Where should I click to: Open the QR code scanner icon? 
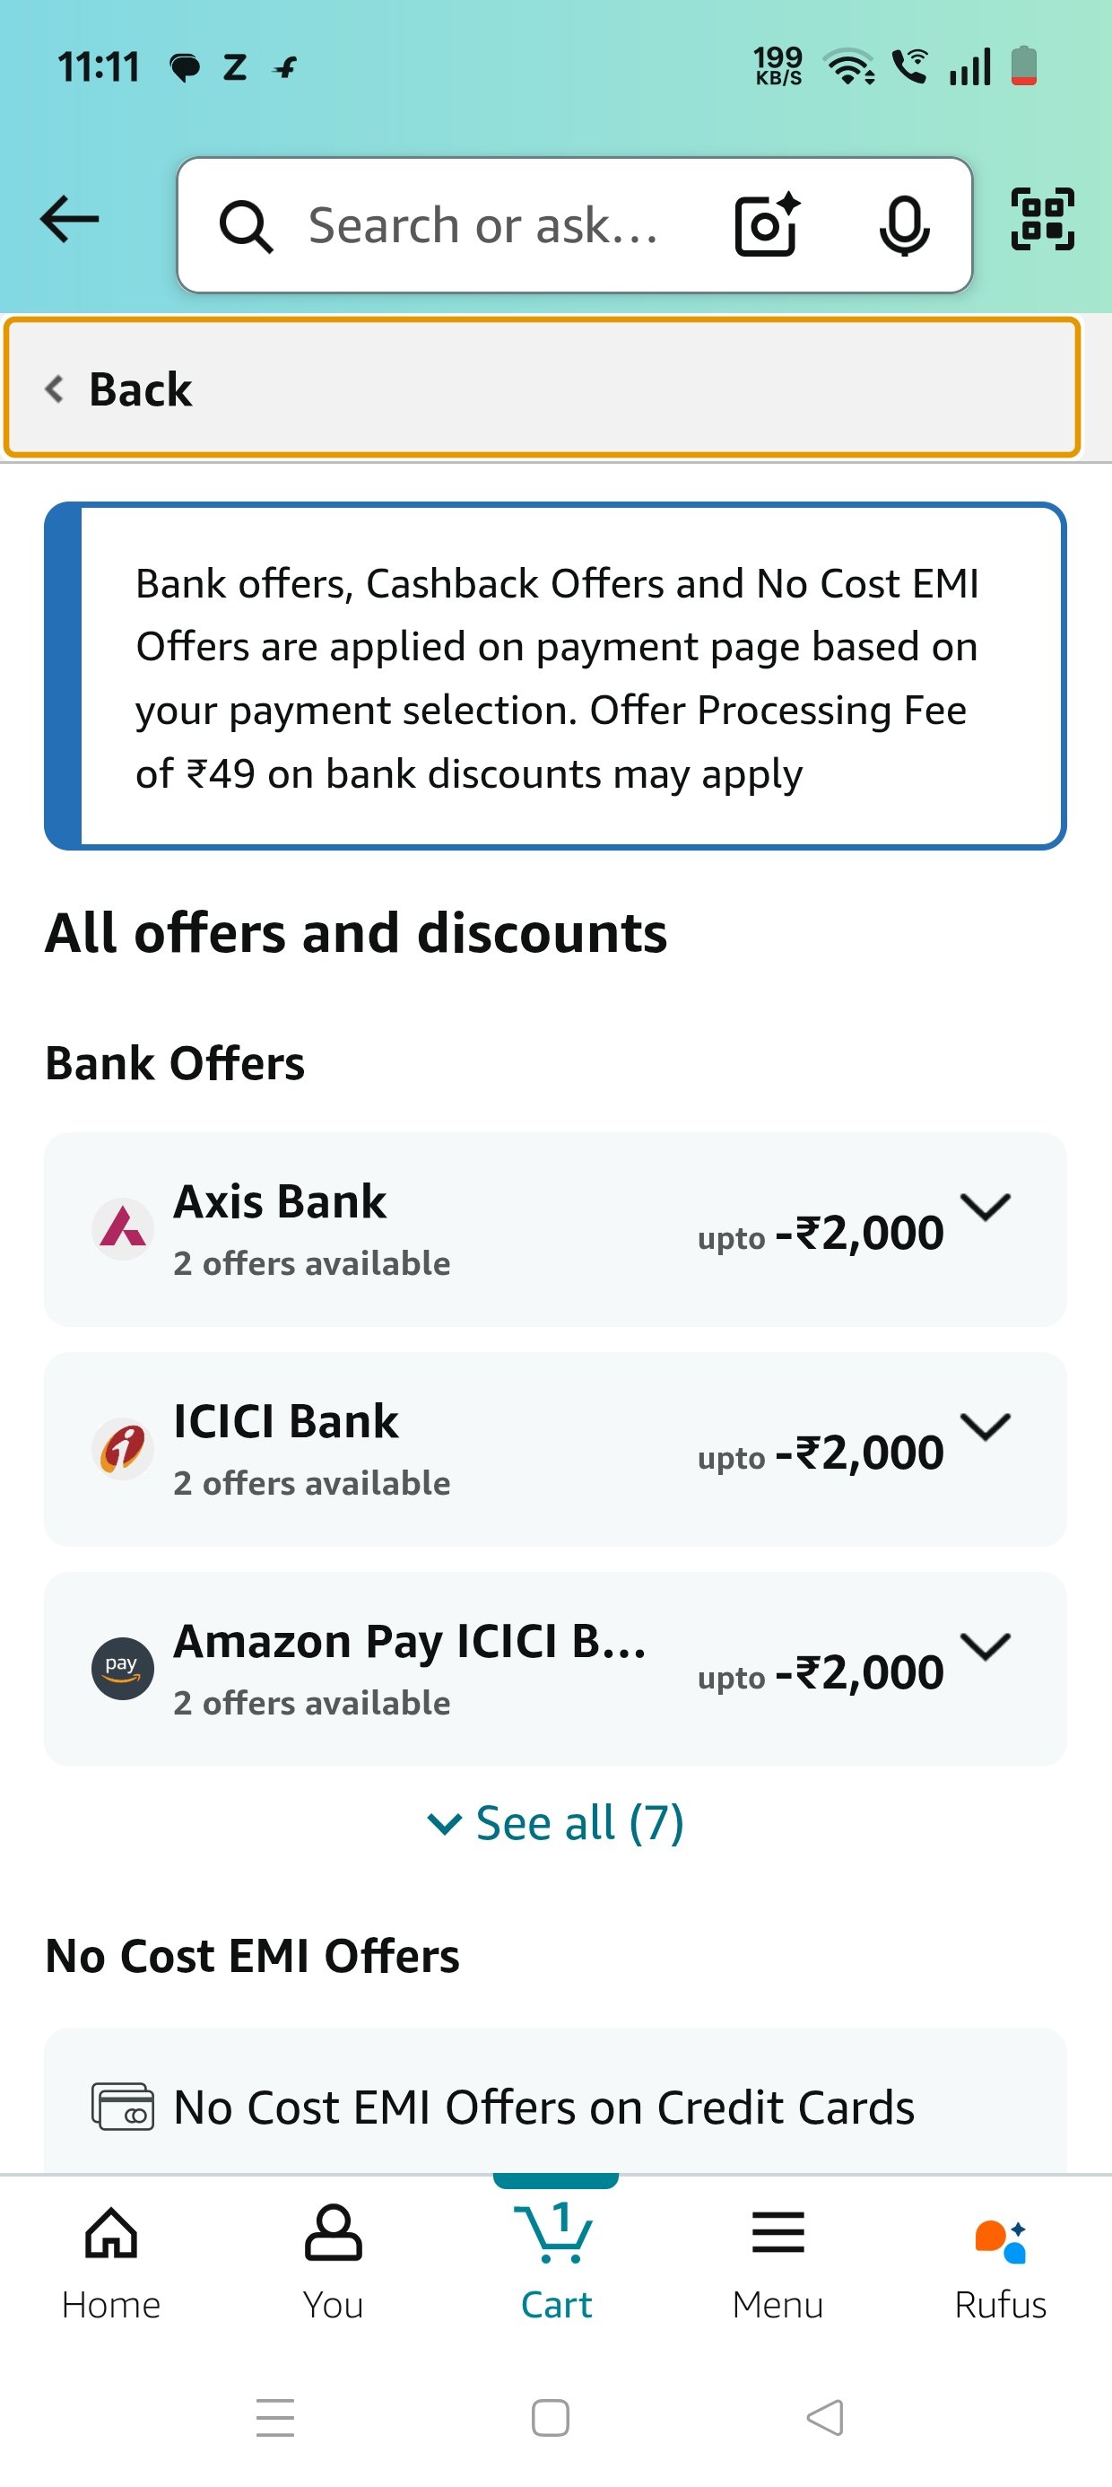point(1042,219)
